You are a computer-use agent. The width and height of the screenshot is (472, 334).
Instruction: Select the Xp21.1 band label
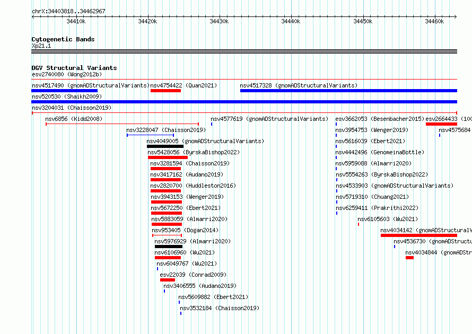tap(41, 46)
